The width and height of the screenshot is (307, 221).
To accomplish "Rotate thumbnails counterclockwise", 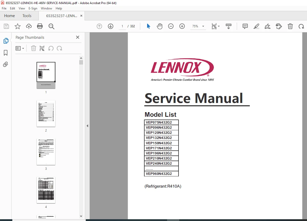I will click(51, 48).
